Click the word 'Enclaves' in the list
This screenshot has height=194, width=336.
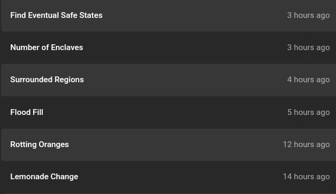(67, 47)
